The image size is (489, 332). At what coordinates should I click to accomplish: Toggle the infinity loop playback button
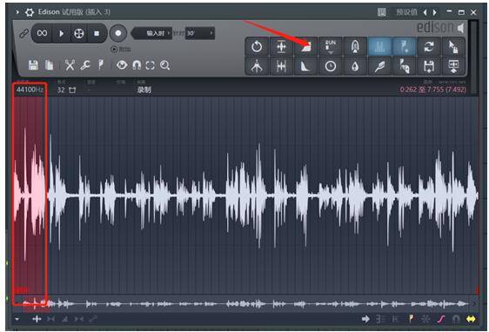tap(42, 33)
